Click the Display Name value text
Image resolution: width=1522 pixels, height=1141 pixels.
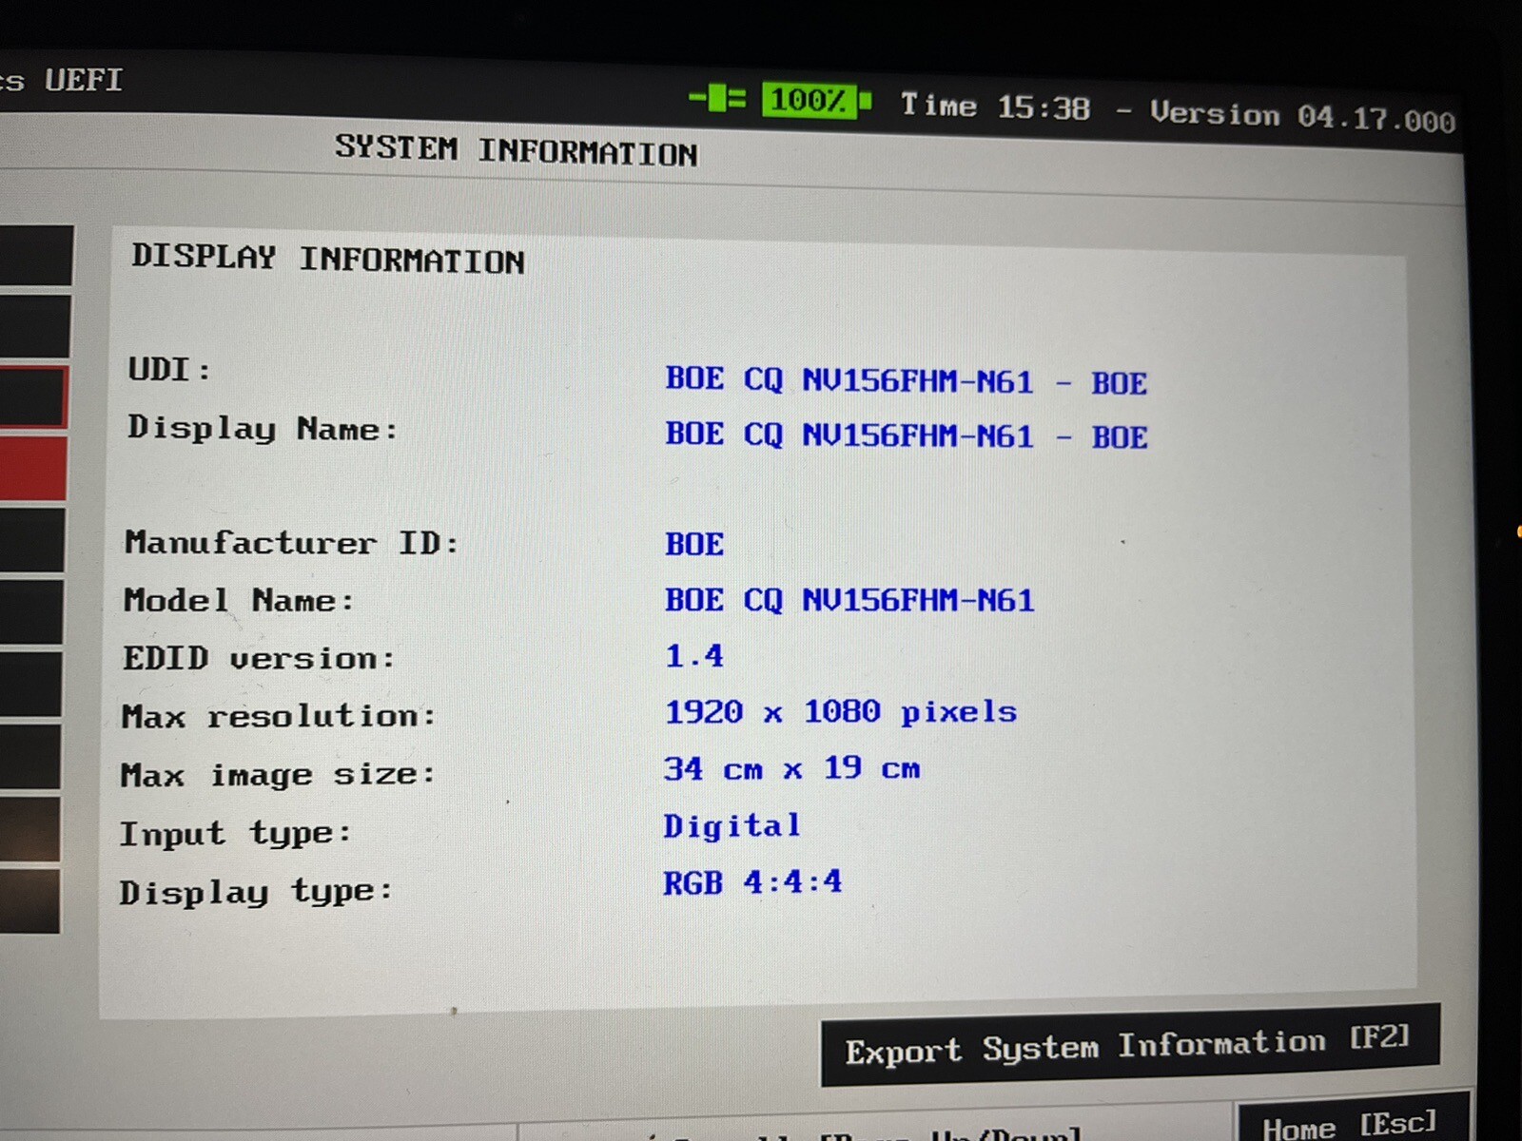tap(906, 435)
